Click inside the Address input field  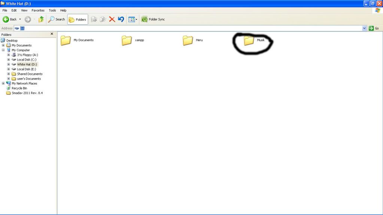(x=187, y=28)
